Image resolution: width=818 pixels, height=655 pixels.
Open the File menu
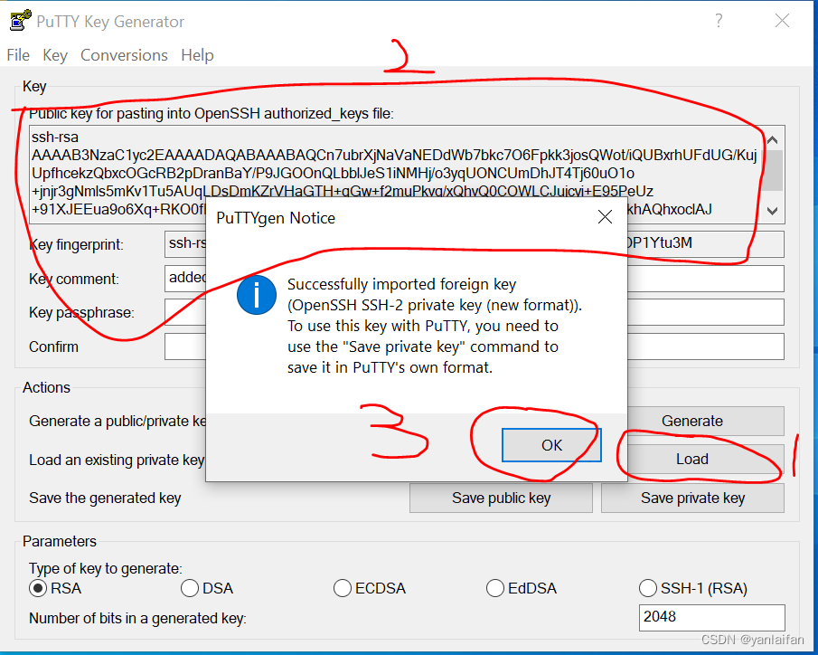pyautogui.click(x=17, y=55)
